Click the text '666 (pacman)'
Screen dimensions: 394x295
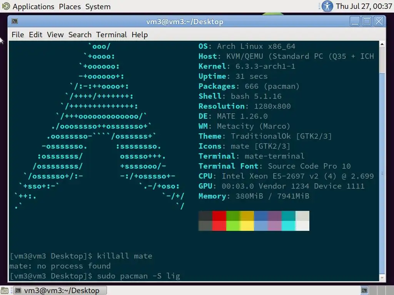coord(272,86)
